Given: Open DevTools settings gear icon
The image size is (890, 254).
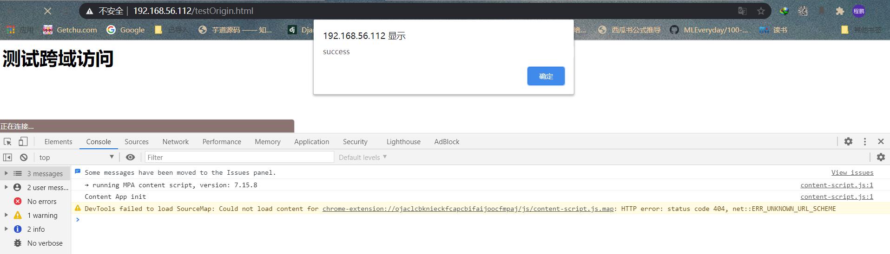Looking at the screenshot, I should [x=848, y=141].
